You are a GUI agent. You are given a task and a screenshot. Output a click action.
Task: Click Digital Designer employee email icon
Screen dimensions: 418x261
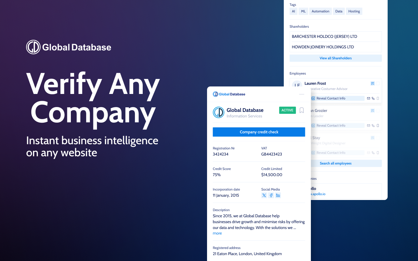pyautogui.click(x=369, y=152)
